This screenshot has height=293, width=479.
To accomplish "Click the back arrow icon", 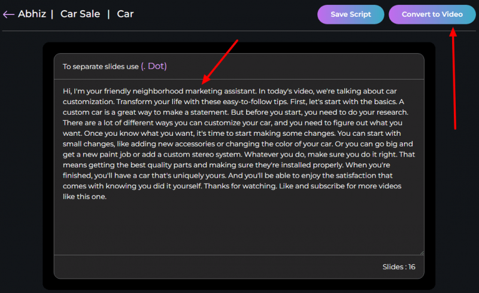I will click(8, 14).
